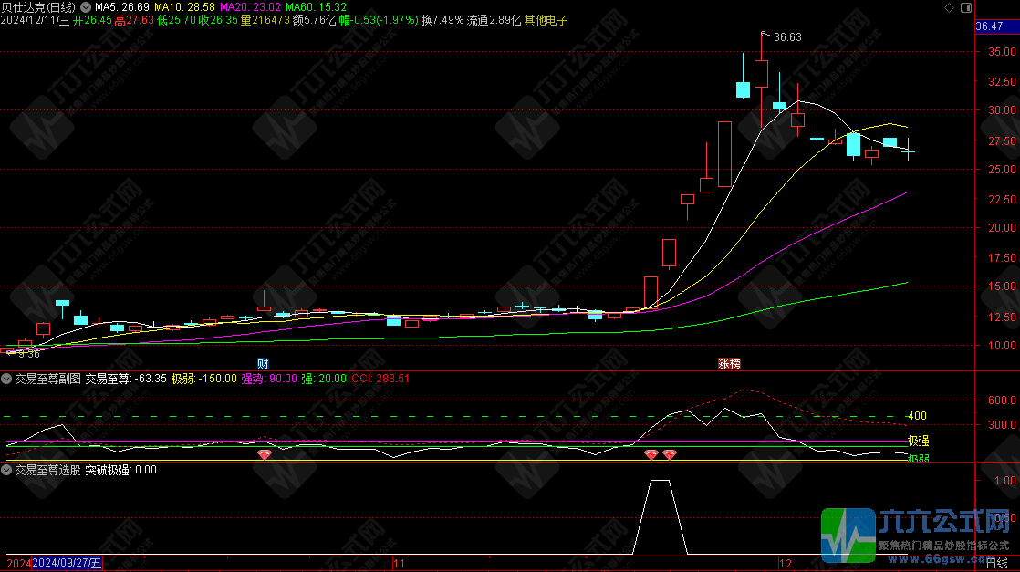Click the 36.47 price tag on axis
Viewport: 1020px width, 572px height.
(990, 27)
